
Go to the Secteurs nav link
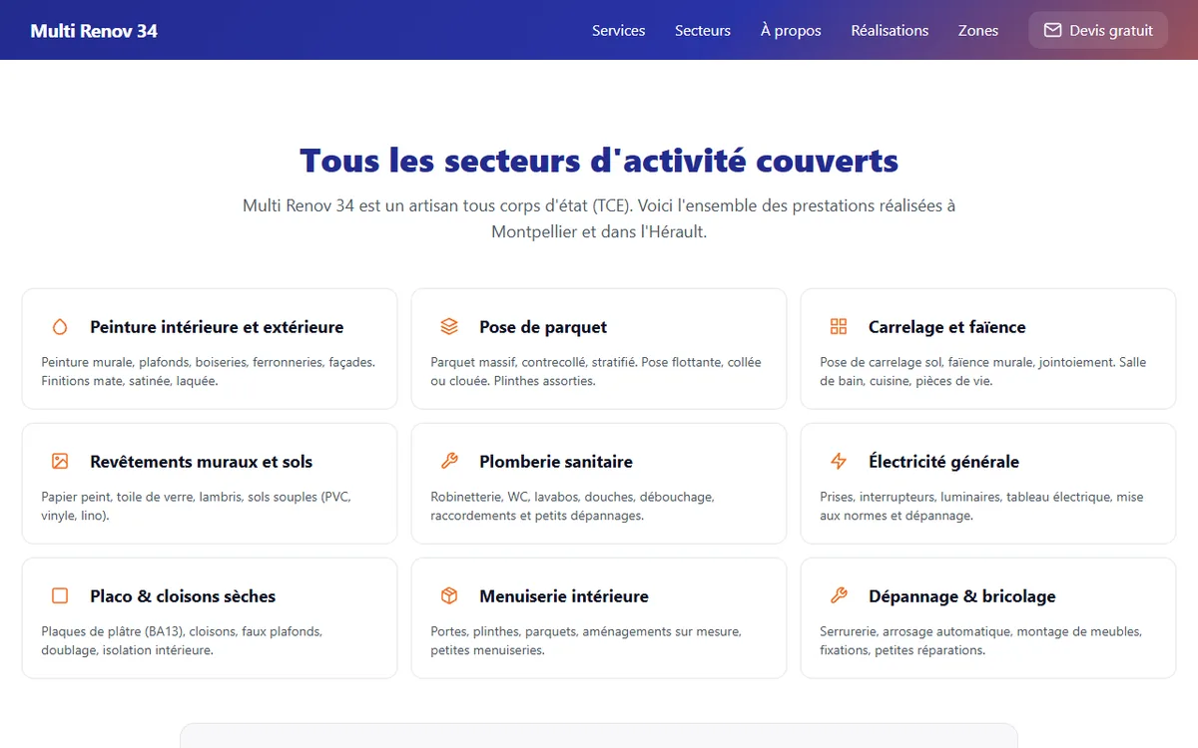703,30
